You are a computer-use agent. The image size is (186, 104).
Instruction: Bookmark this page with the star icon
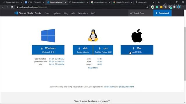(147, 7)
